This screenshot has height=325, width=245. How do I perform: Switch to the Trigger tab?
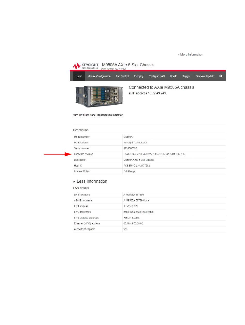(x=186, y=76)
